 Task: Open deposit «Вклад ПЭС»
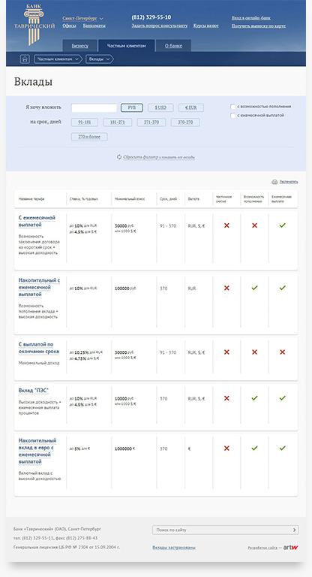[x=34, y=391]
